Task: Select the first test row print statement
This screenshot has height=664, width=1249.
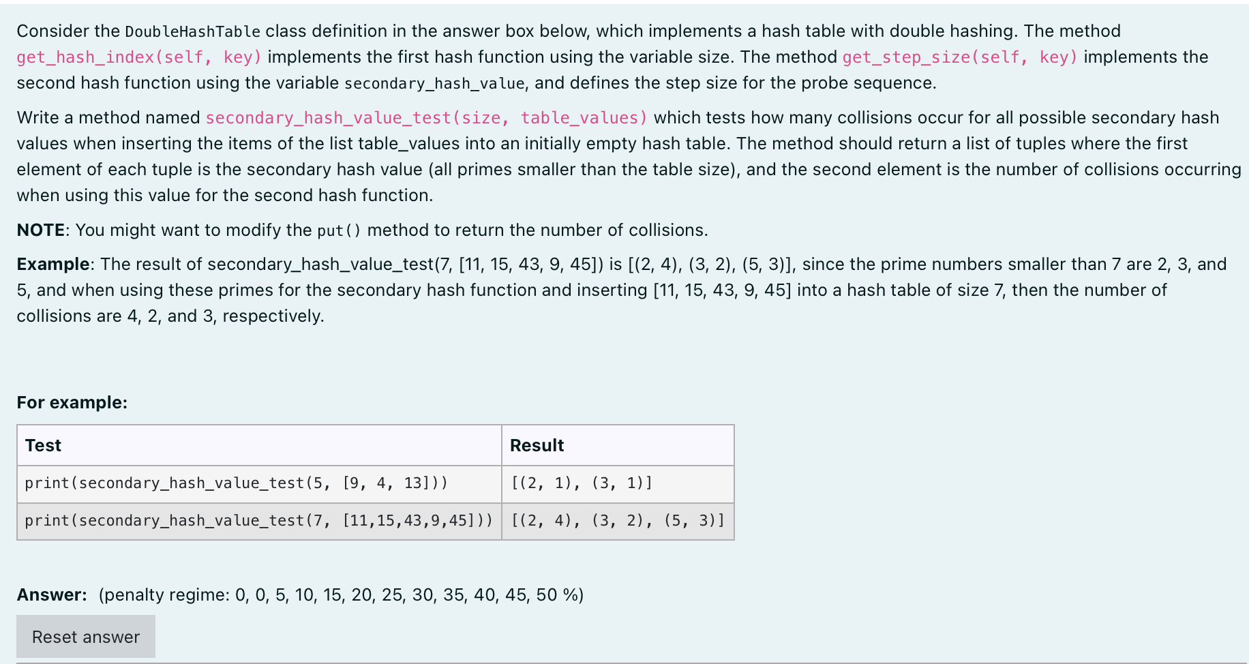Action: 235,483
